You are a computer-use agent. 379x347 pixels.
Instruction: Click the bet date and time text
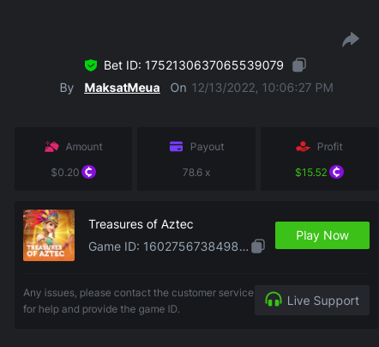[262, 88]
